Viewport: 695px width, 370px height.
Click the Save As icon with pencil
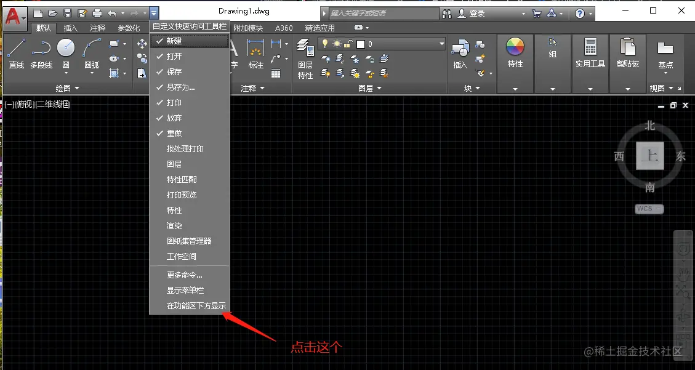tap(82, 14)
